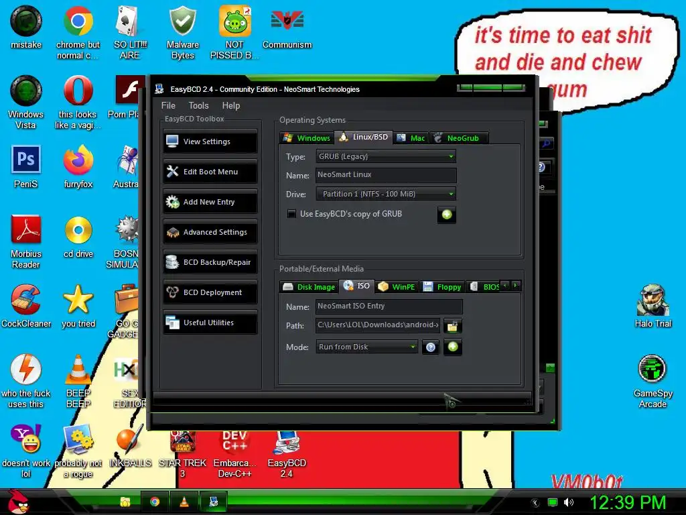Image resolution: width=686 pixels, height=515 pixels.
Task: Click the ISO Path input field
Action: point(378,325)
